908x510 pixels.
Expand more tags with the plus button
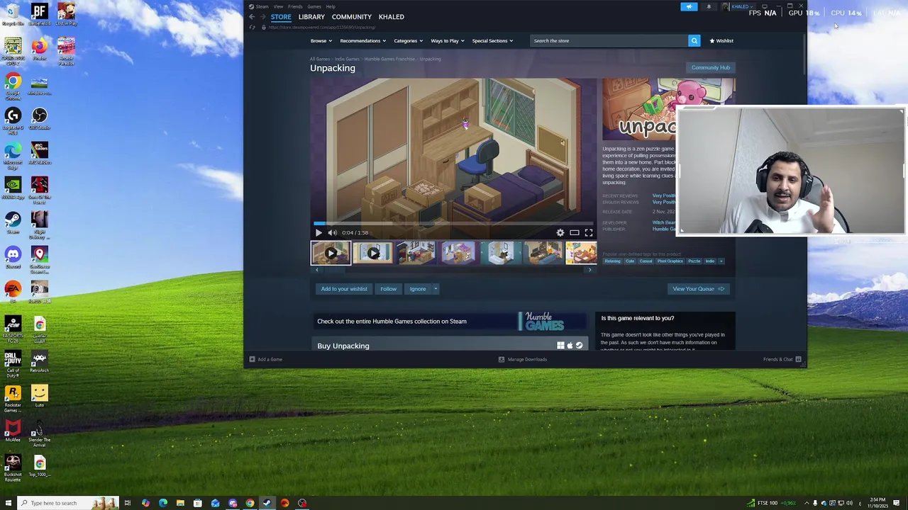[721, 261]
